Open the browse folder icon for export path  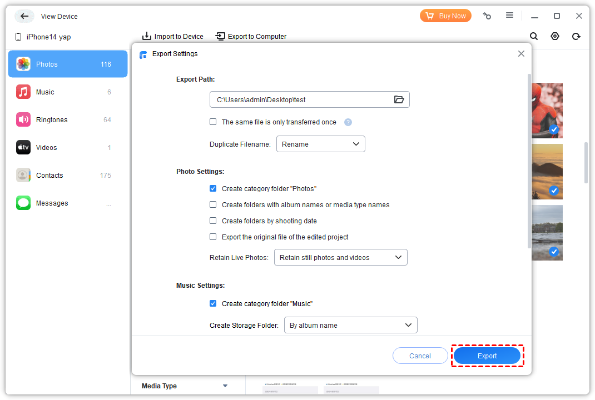tap(399, 99)
